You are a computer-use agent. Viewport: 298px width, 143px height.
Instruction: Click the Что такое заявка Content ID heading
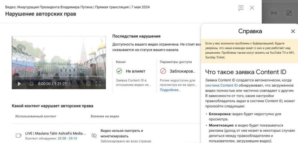pos(246,72)
